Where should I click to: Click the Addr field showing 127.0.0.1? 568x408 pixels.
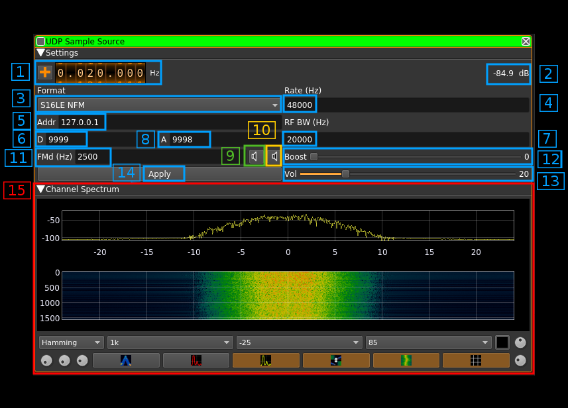80,122
